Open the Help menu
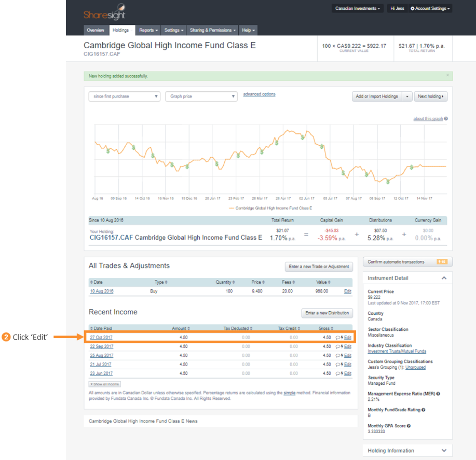Viewport: 476px width, 460px height. [x=248, y=30]
